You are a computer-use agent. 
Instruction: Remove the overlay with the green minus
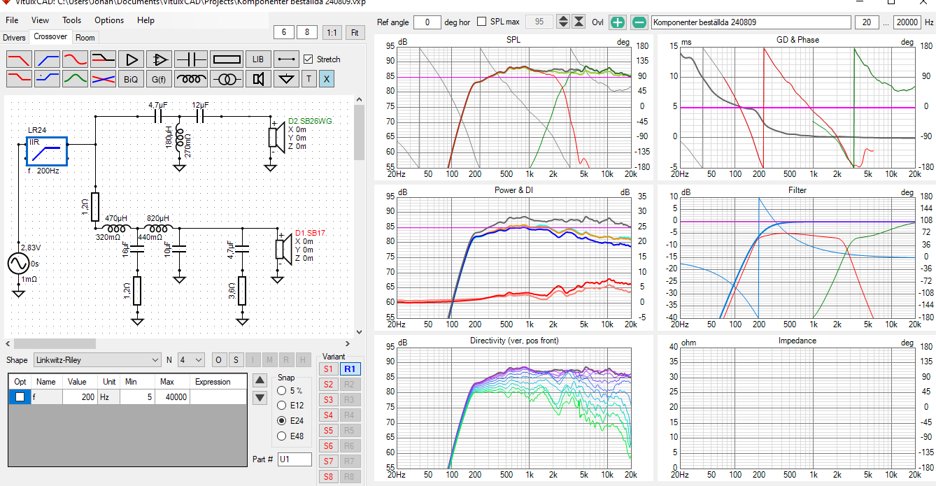(x=639, y=22)
